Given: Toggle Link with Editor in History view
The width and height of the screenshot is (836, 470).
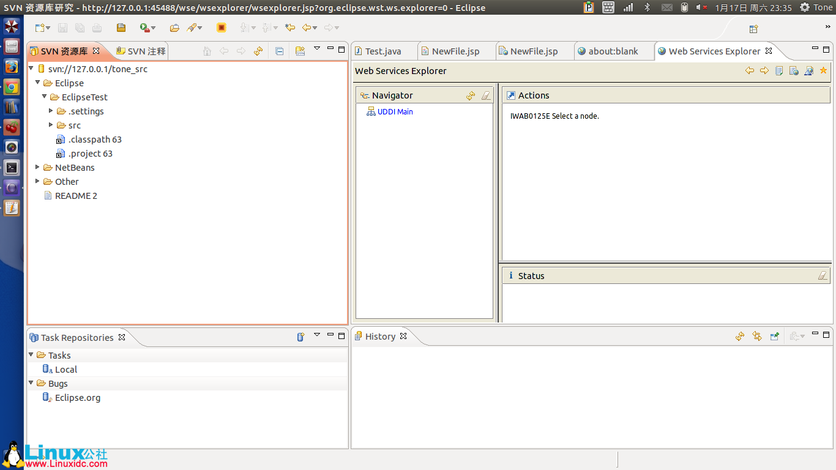Looking at the screenshot, I should (x=757, y=336).
